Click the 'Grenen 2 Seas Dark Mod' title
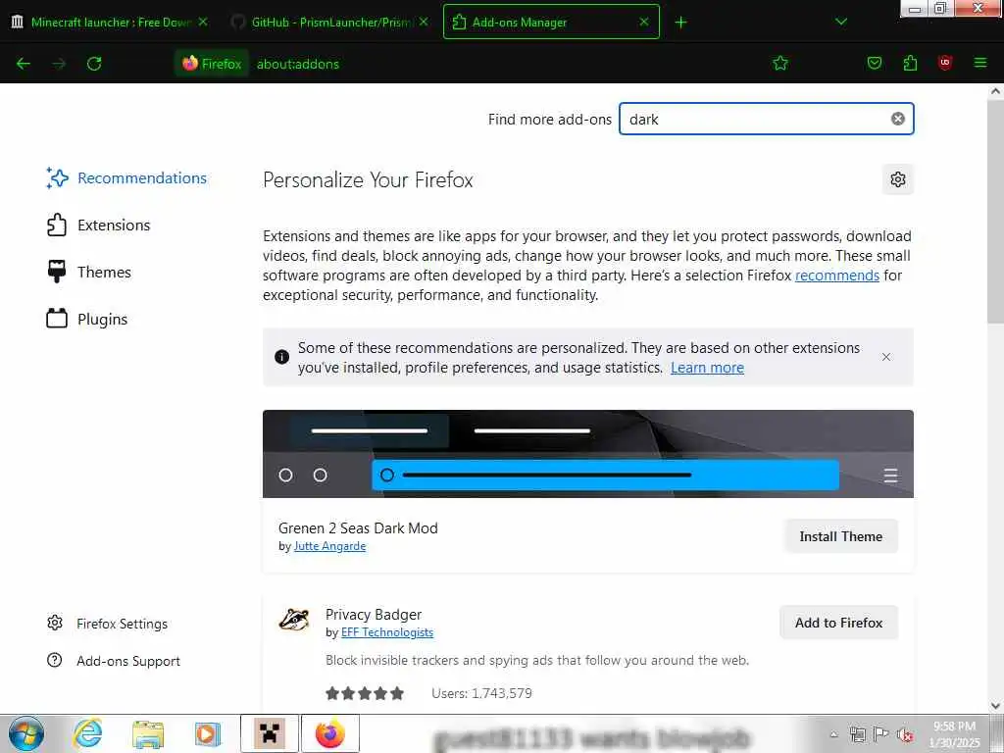Screen dimensions: 1004x753 pyautogui.click(x=358, y=528)
